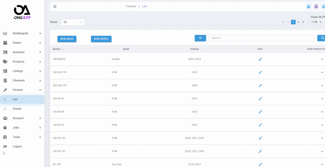Expand the Listings menu chevron

[x=40, y=71]
